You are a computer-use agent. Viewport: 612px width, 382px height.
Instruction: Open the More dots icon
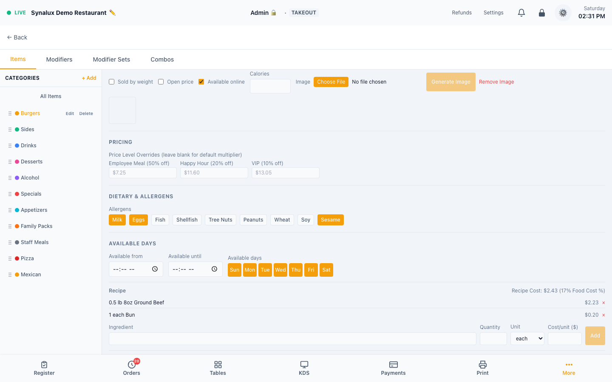point(569,365)
